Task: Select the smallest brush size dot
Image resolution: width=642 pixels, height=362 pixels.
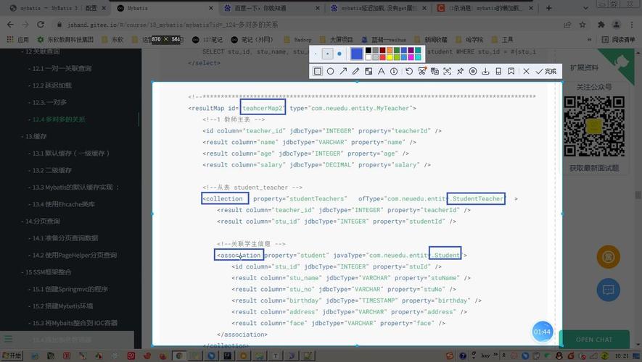Action: [x=316, y=54]
